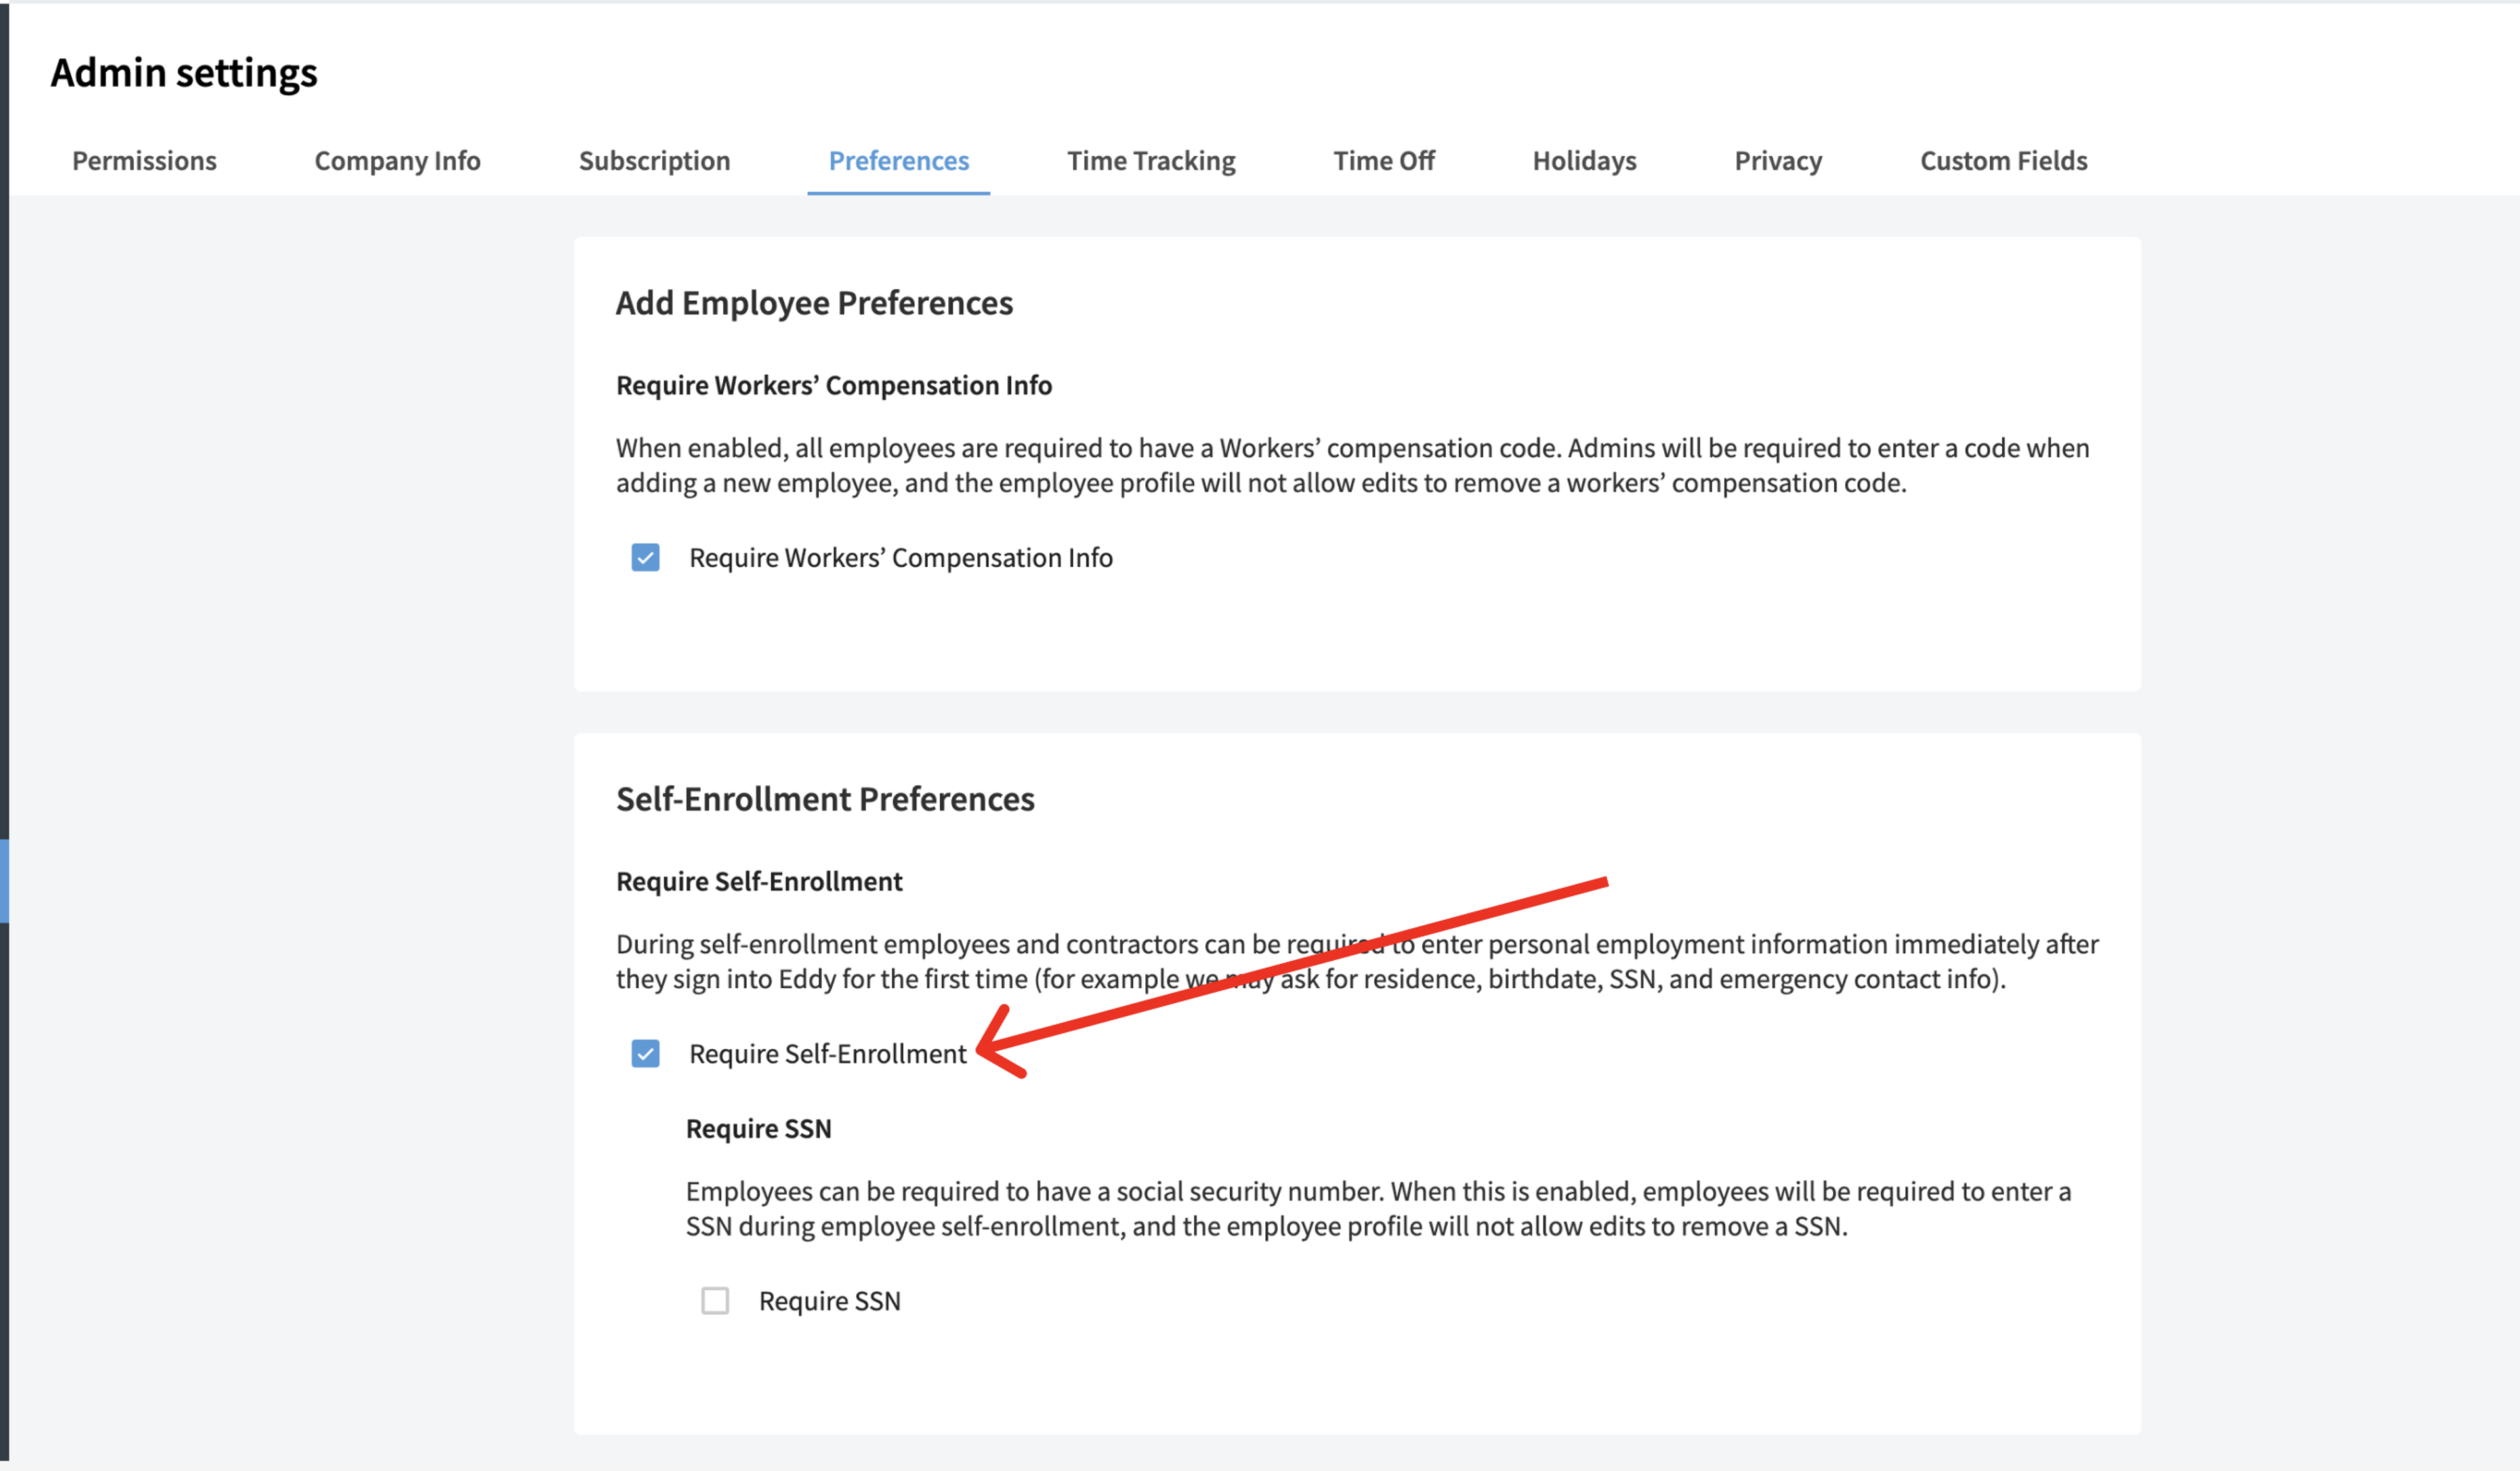The image size is (2520, 1471).
Task: Click the Require SSN label beside its checkbox
Action: pos(829,1300)
